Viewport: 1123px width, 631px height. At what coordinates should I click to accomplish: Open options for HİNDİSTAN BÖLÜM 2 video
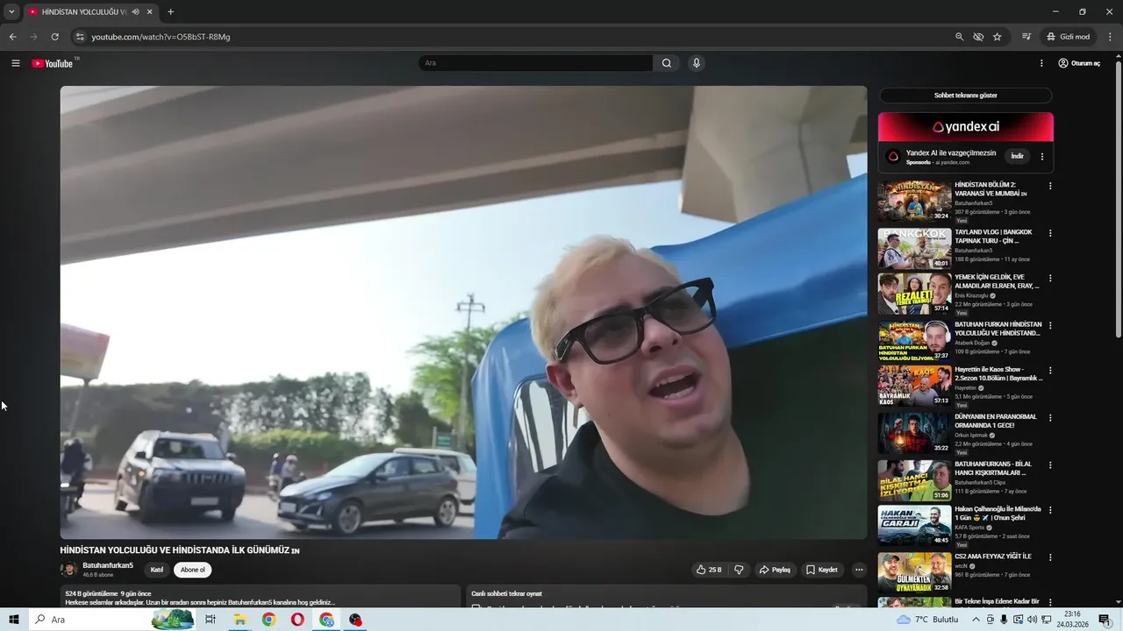[x=1050, y=186]
